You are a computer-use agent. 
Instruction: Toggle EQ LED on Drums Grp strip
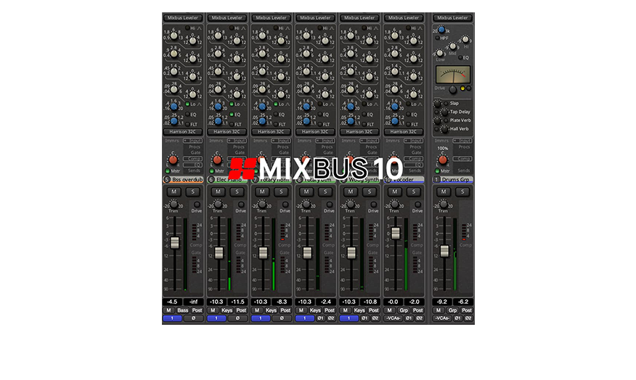click(x=460, y=58)
